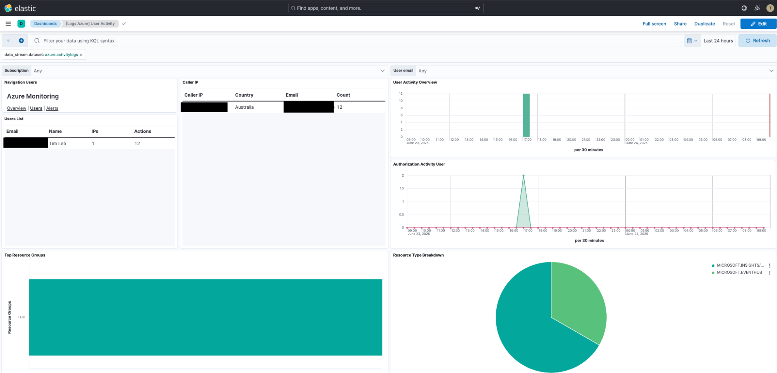This screenshot has width=777, height=373.
Task: Click the Azure Monitoring heading
Action: coord(33,96)
